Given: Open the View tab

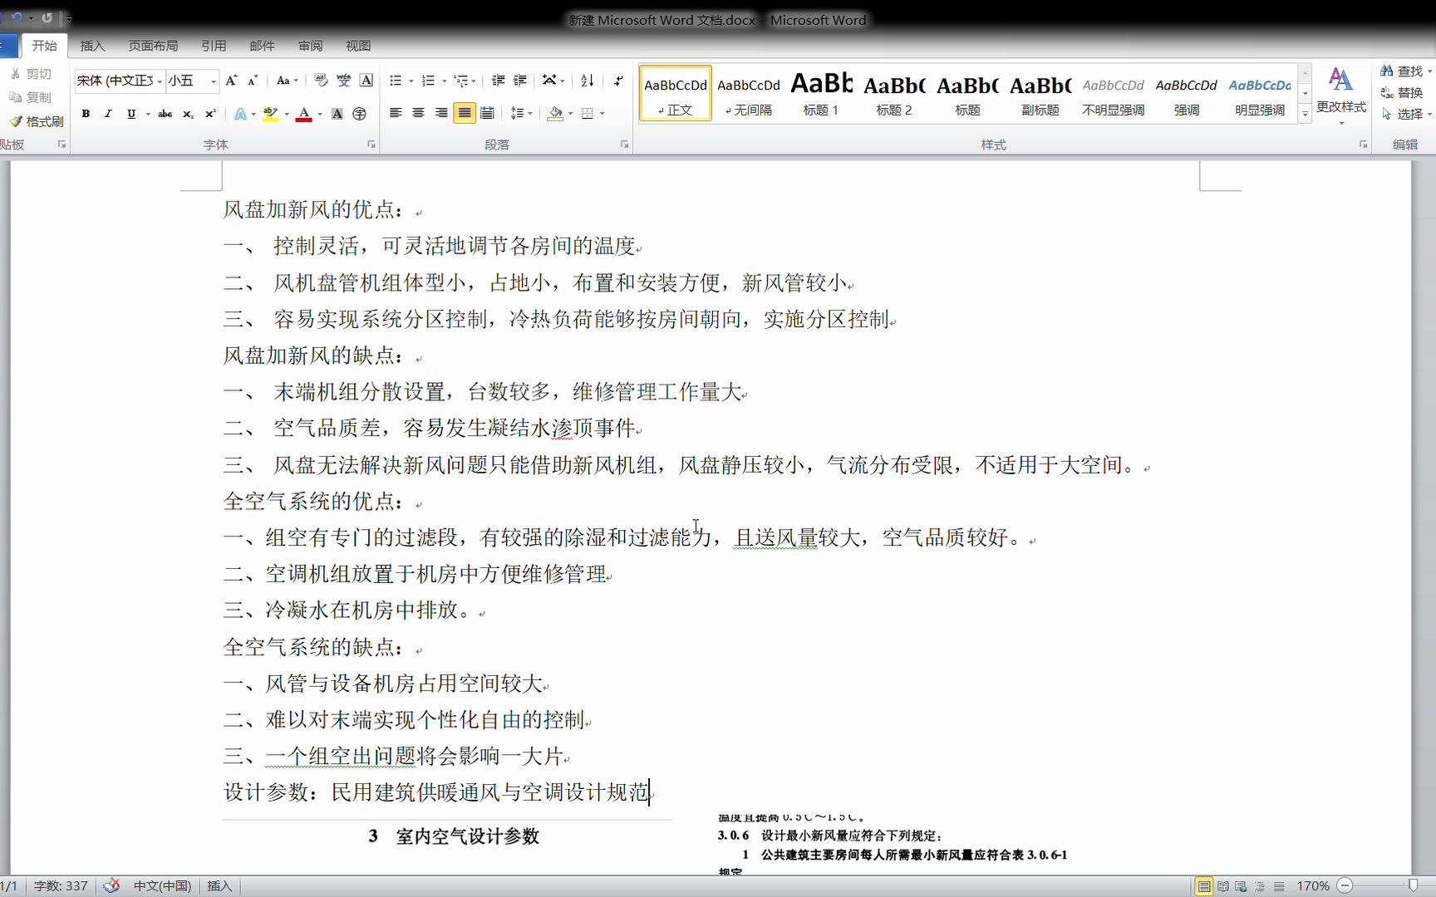Looking at the screenshot, I should [x=358, y=46].
